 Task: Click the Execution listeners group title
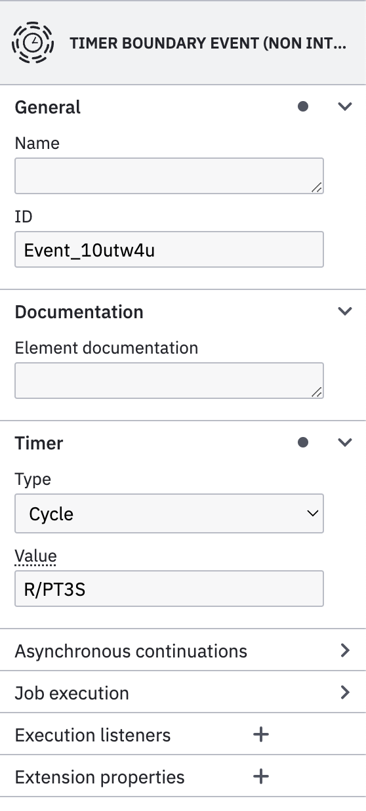pyautogui.click(x=92, y=735)
